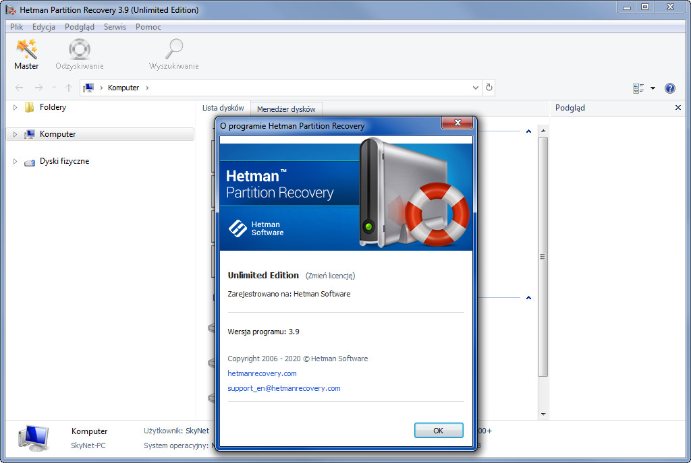691x463 pixels.
Task: Click the 'Wersja programu: 3.9' text
Action: [263, 332]
